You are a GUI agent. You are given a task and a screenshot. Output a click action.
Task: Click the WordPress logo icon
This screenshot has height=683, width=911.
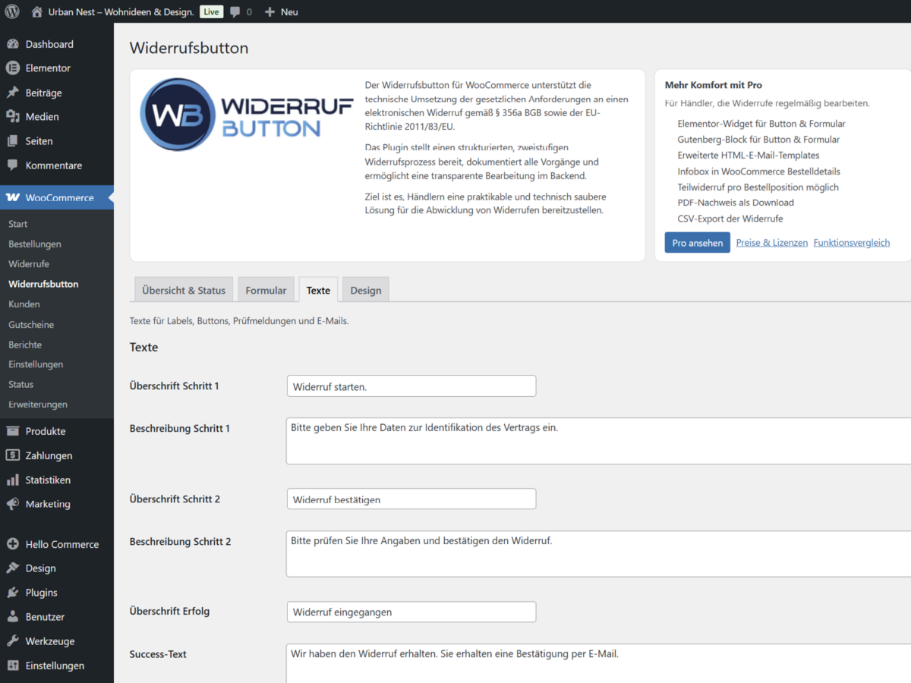[x=12, y=12]
